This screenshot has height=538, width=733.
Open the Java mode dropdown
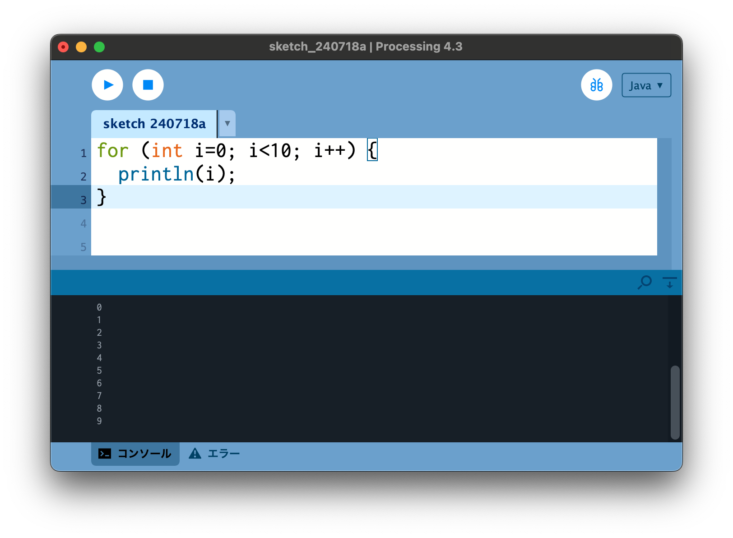pos(646,85)
